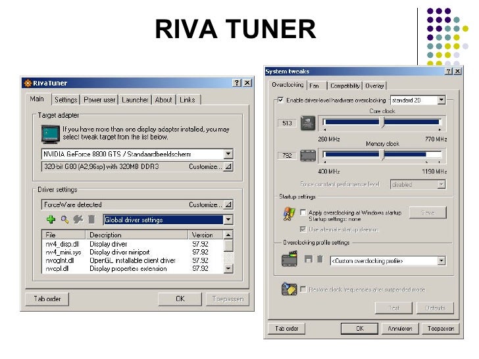The height and width of the screenshot is (359, 479).
Task: Toggle Use alternate startup daemon checkbox
Action: pyautogui.click(x=303, y=229)
